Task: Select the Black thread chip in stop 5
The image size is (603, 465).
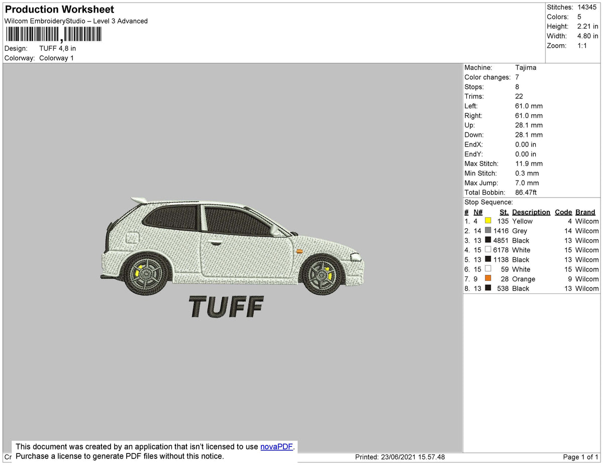Action: click(x=487, y=259)
